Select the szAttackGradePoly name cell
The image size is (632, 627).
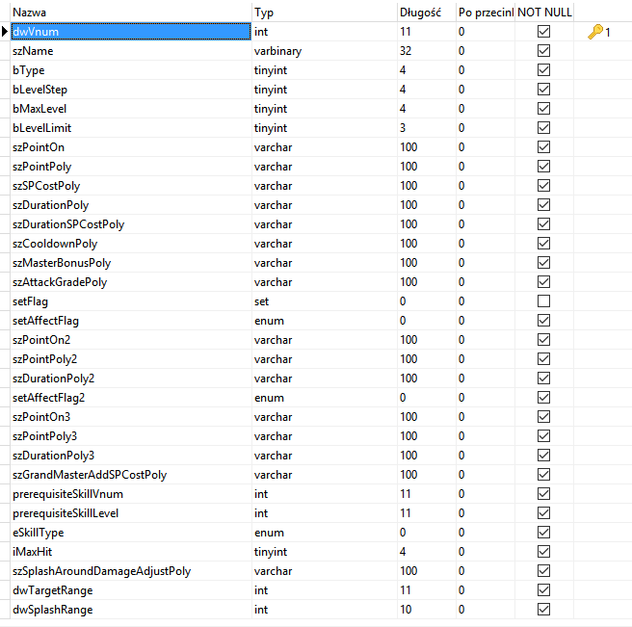click(x=131, y=282)
